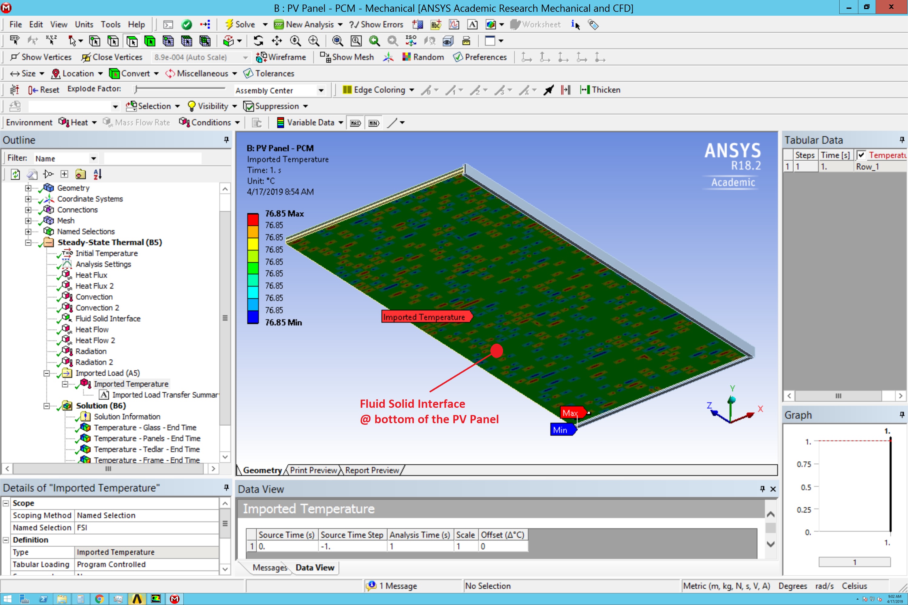Expand the Geometry tree node
This screenshot has height=605, width=908.
[x=28, y=188]
